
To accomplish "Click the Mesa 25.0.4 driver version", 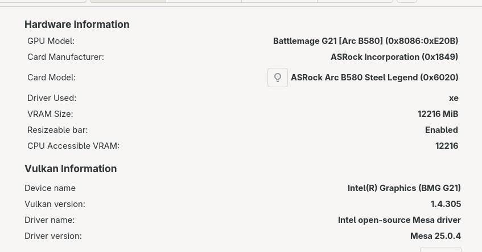I will point(435,236).
